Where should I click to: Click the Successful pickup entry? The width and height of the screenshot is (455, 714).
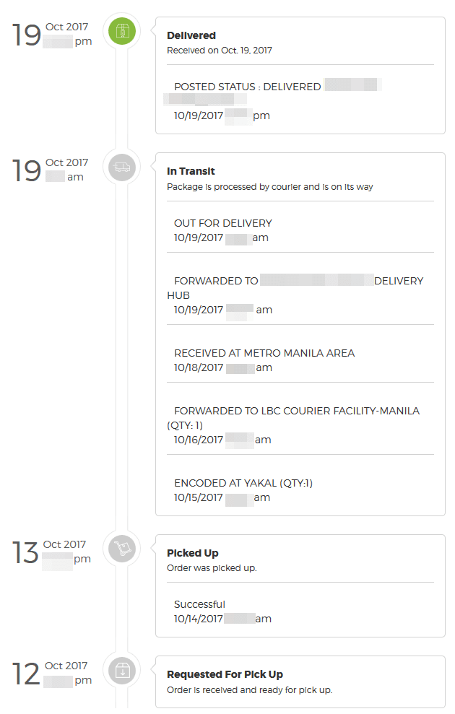click(199, 604)
